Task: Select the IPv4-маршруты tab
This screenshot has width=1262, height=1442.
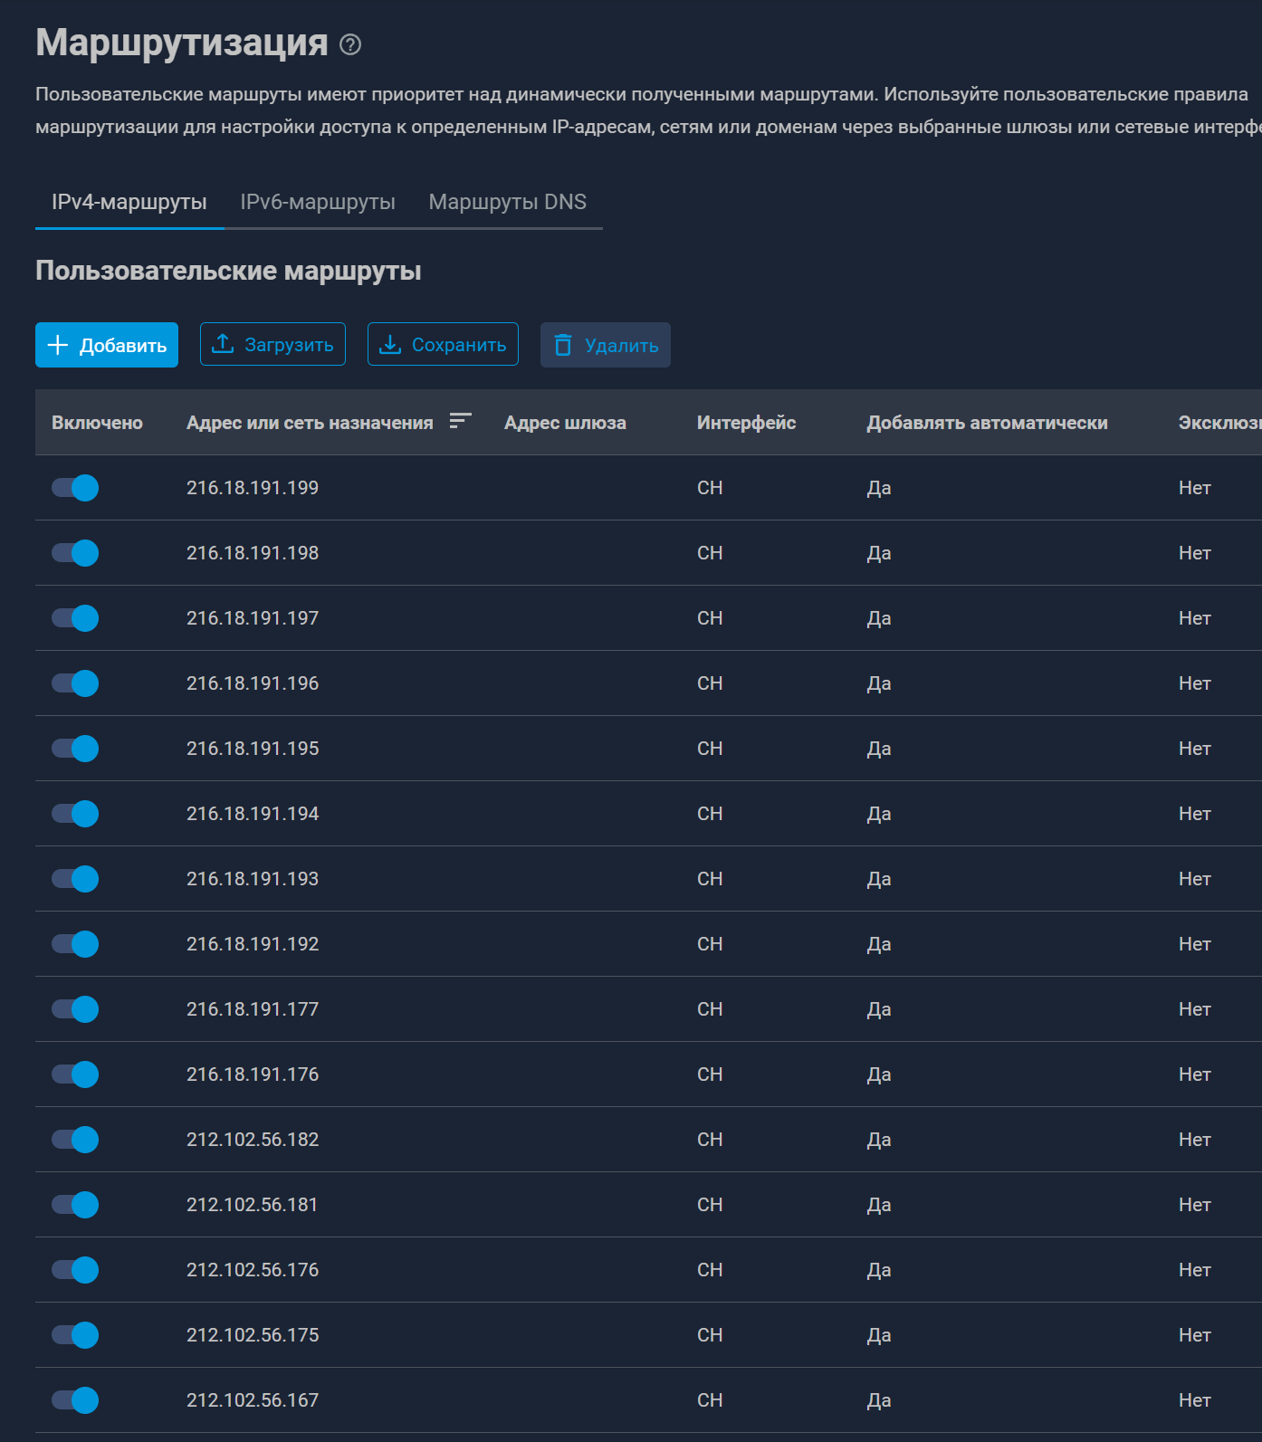Action: click(x=129, y=202)
